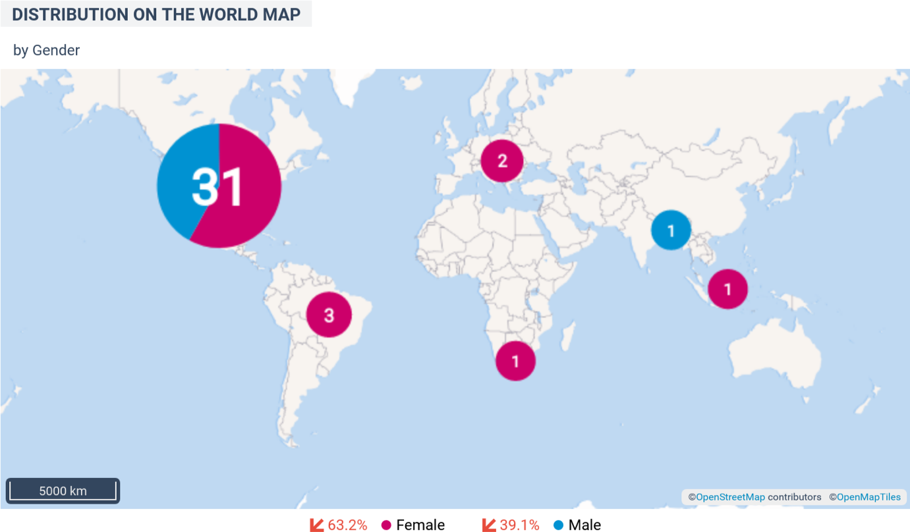Click the 'by Gender' subtitle
This screenshot has width=910, height=532.
coord(47,50)
